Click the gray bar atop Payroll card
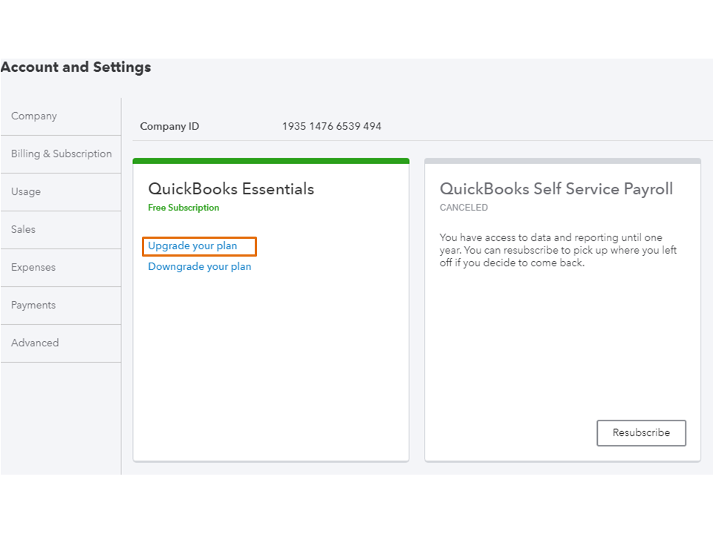This screenshot has width=713, height=534. [x=562, y=161]
